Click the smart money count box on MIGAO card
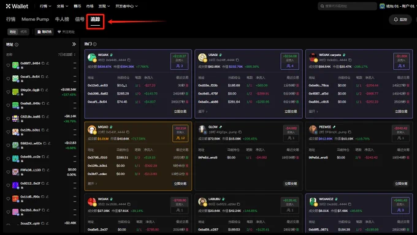 180,133
